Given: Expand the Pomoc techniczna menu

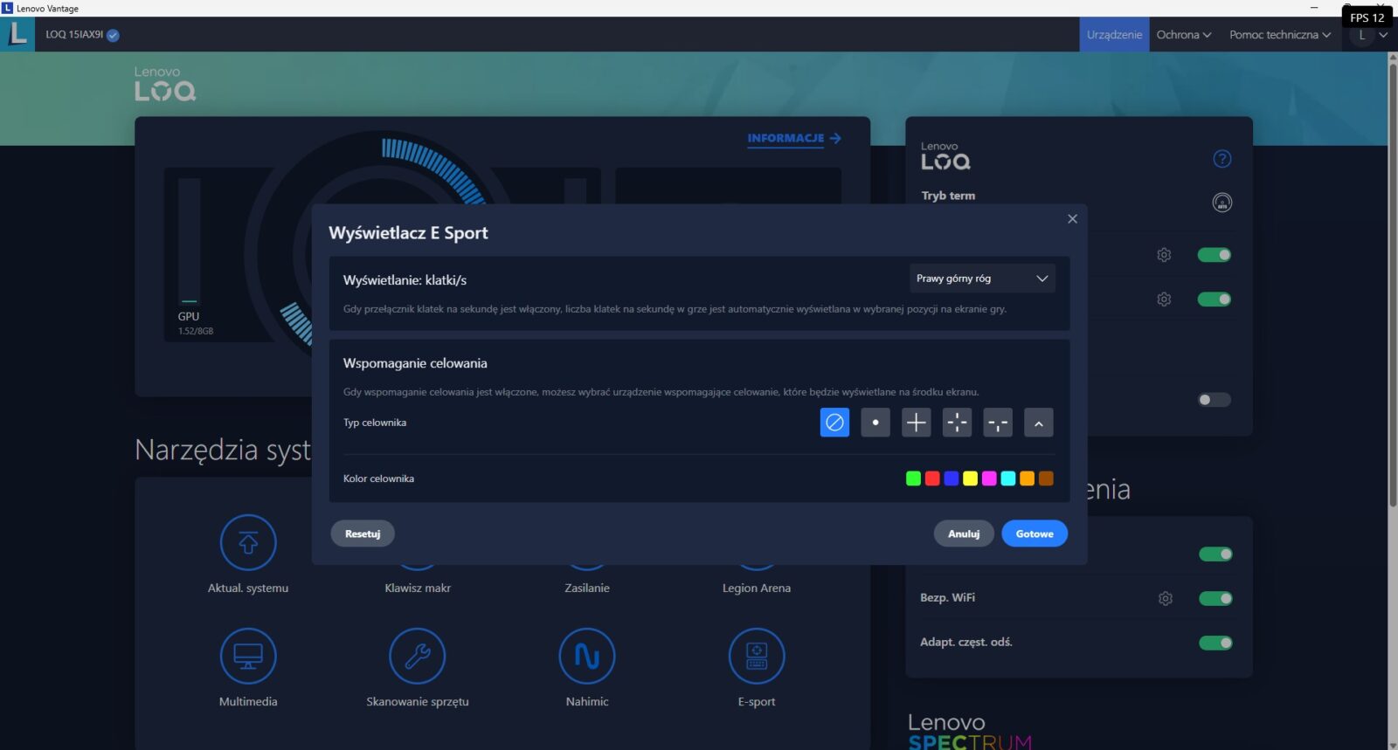Looking at the screenshot, I should [1279, 35].
